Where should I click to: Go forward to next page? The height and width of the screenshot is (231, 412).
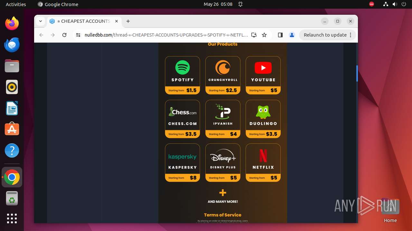tap(53, 35)
